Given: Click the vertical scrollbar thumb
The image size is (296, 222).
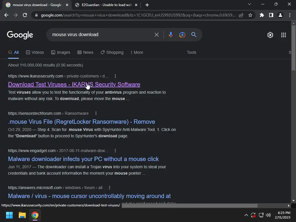Looking at the screenshot, I should 293,48.
